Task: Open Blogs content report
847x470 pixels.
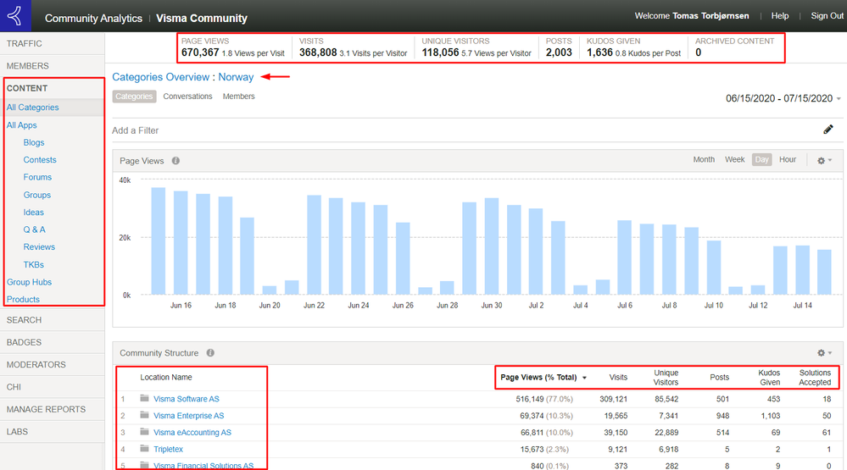Action: (34, 142)
